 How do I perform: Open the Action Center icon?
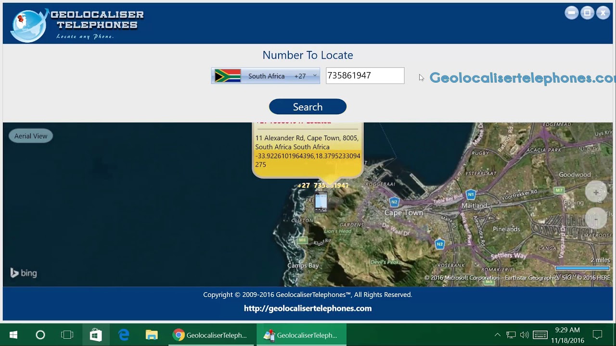(x=597, y=335)
